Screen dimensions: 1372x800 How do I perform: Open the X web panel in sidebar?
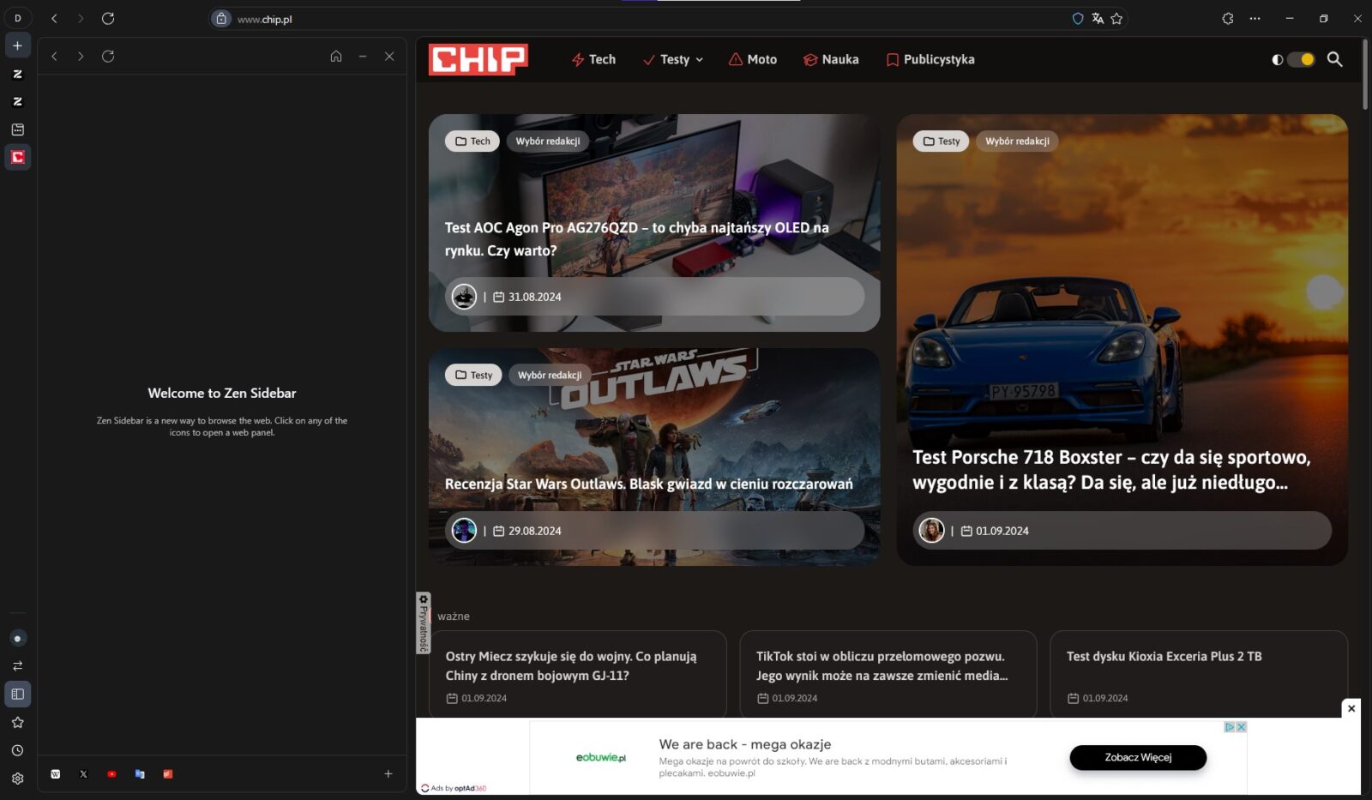(x=83, y=773)
